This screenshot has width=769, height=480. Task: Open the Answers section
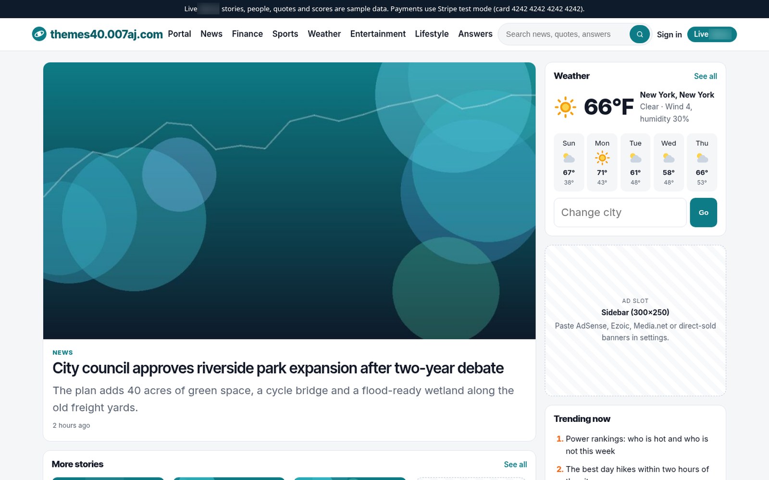point(475,34)
